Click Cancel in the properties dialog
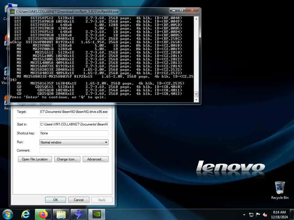Viewport: 294px width, 220px height. 79,200
